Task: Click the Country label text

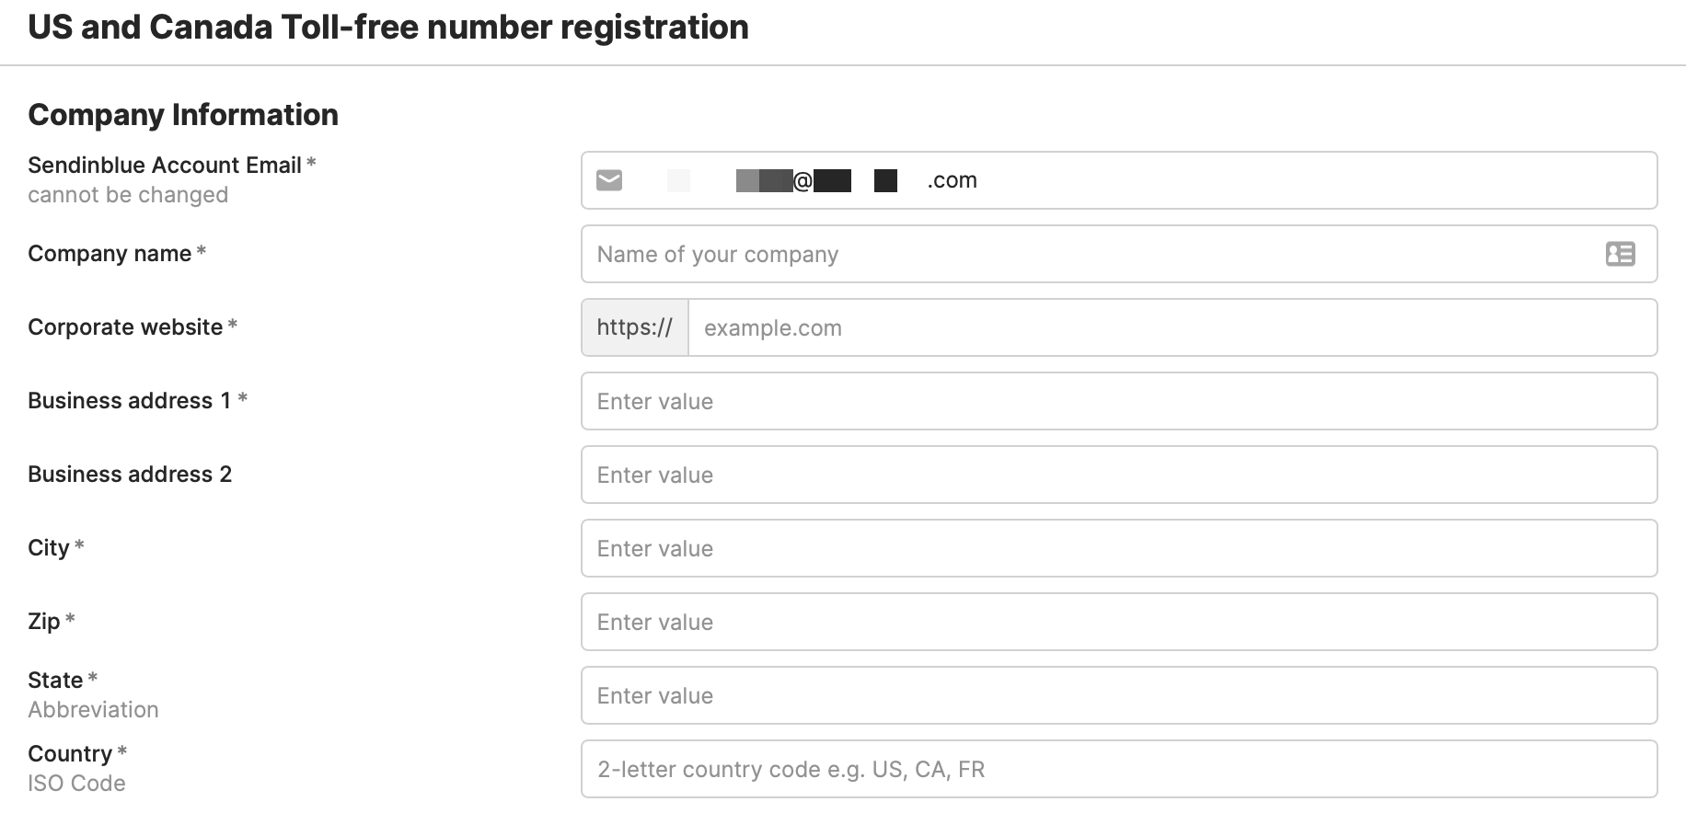Action: point(70,754)
